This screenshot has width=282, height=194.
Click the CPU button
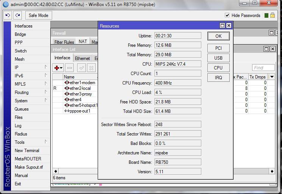(218, 68)
